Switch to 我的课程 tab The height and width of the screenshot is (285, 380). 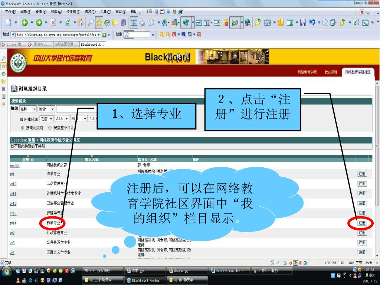click(x=331, y=72)
